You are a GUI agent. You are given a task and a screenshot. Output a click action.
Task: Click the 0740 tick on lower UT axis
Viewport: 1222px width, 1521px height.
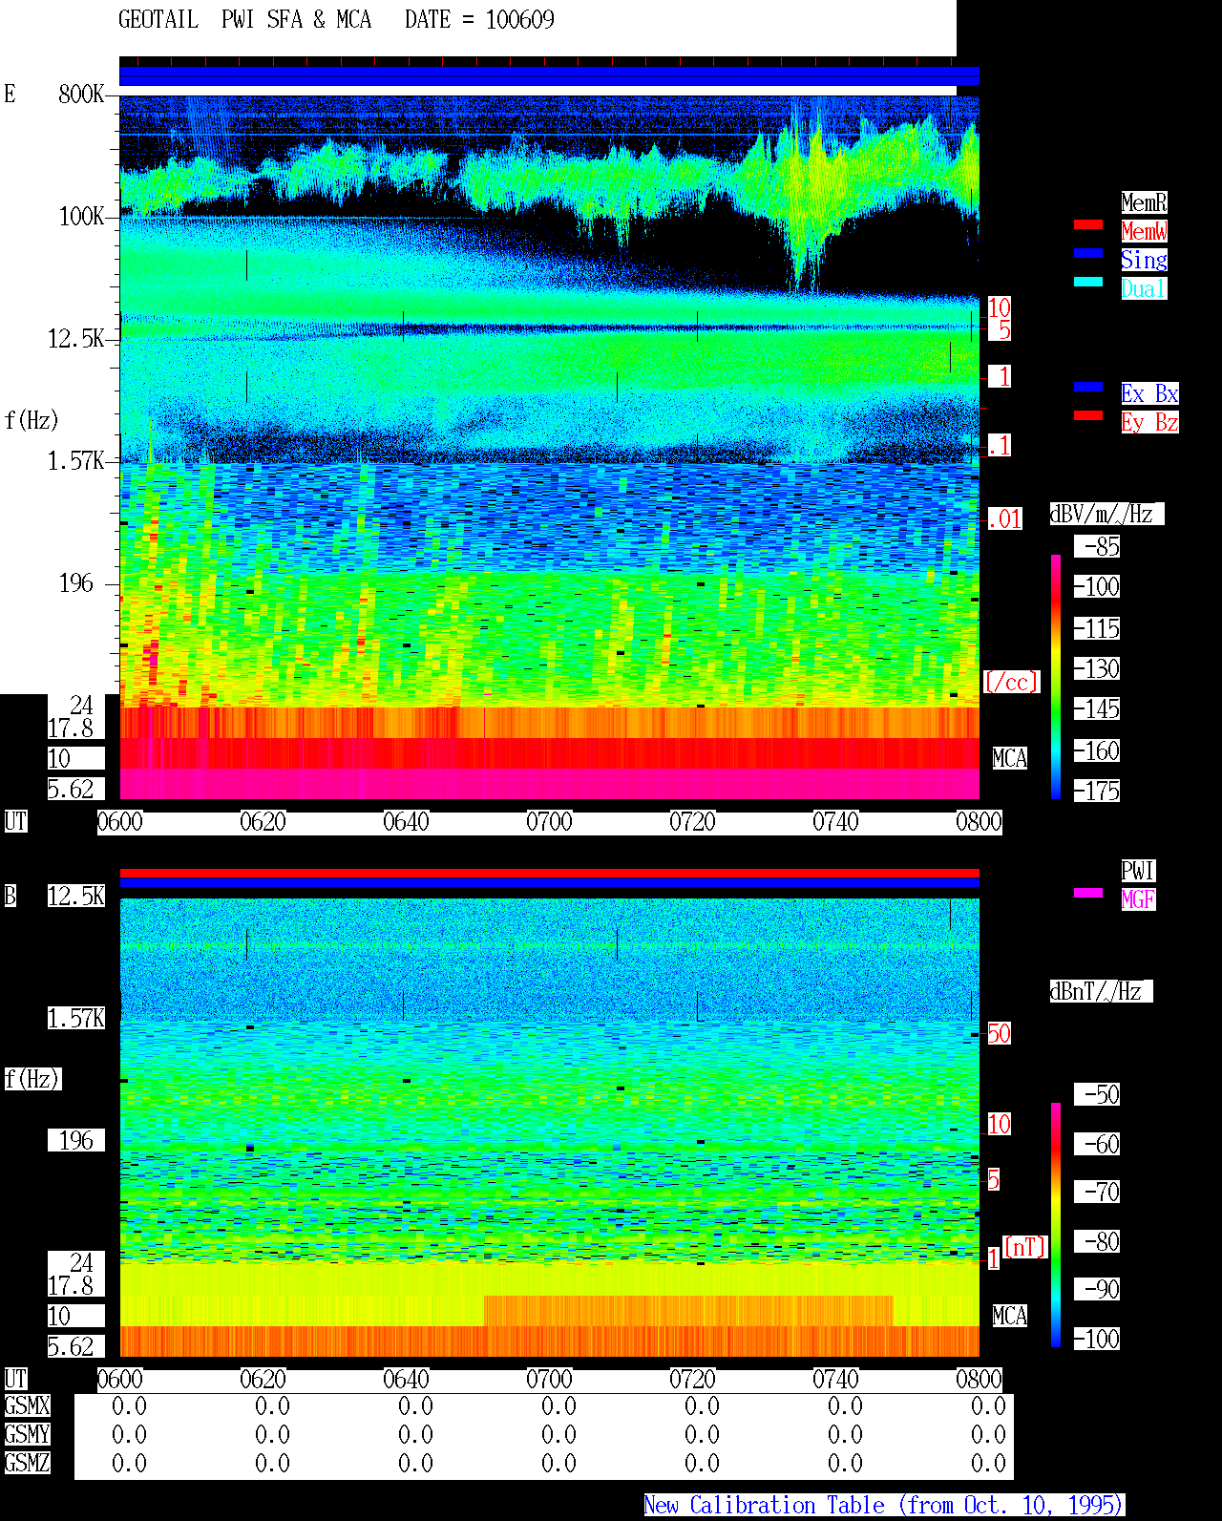[836, 1380]
